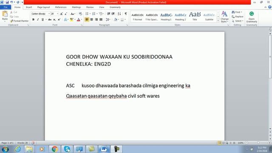Switch to the Page Layout tab
272x153 pixels.
(43, 7)
